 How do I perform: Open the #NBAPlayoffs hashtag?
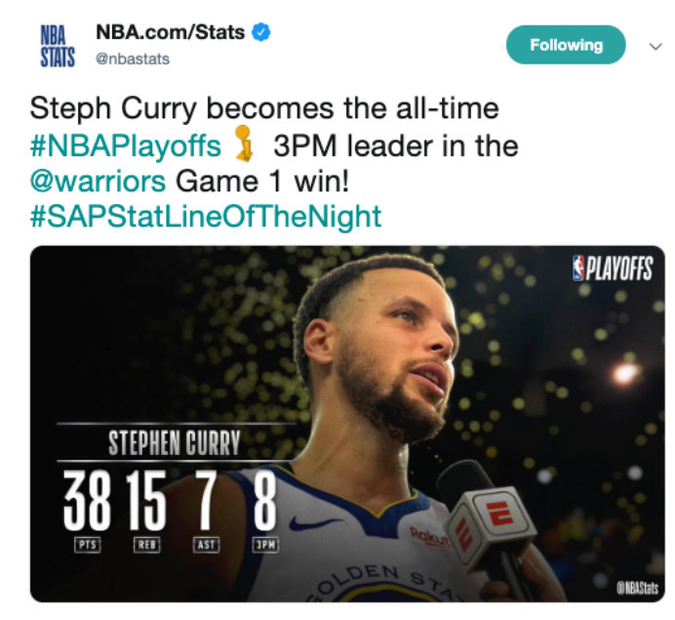pos(126,146)
